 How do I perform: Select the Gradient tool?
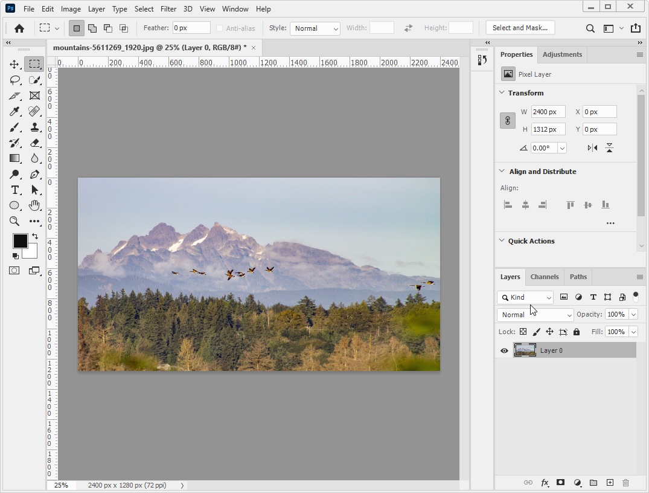pyautogui.click(x=15, y=158)
